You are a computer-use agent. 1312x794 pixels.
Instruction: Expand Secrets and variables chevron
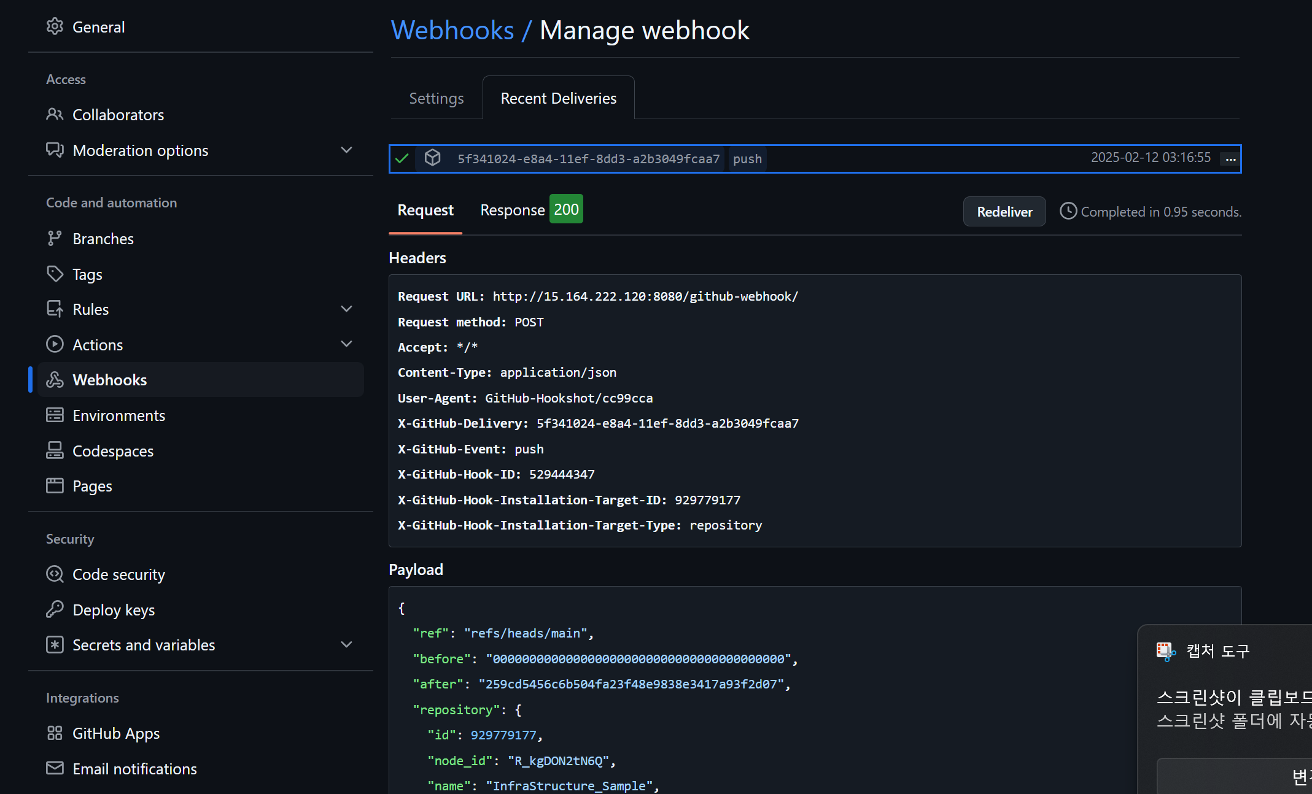pos(346,645)
